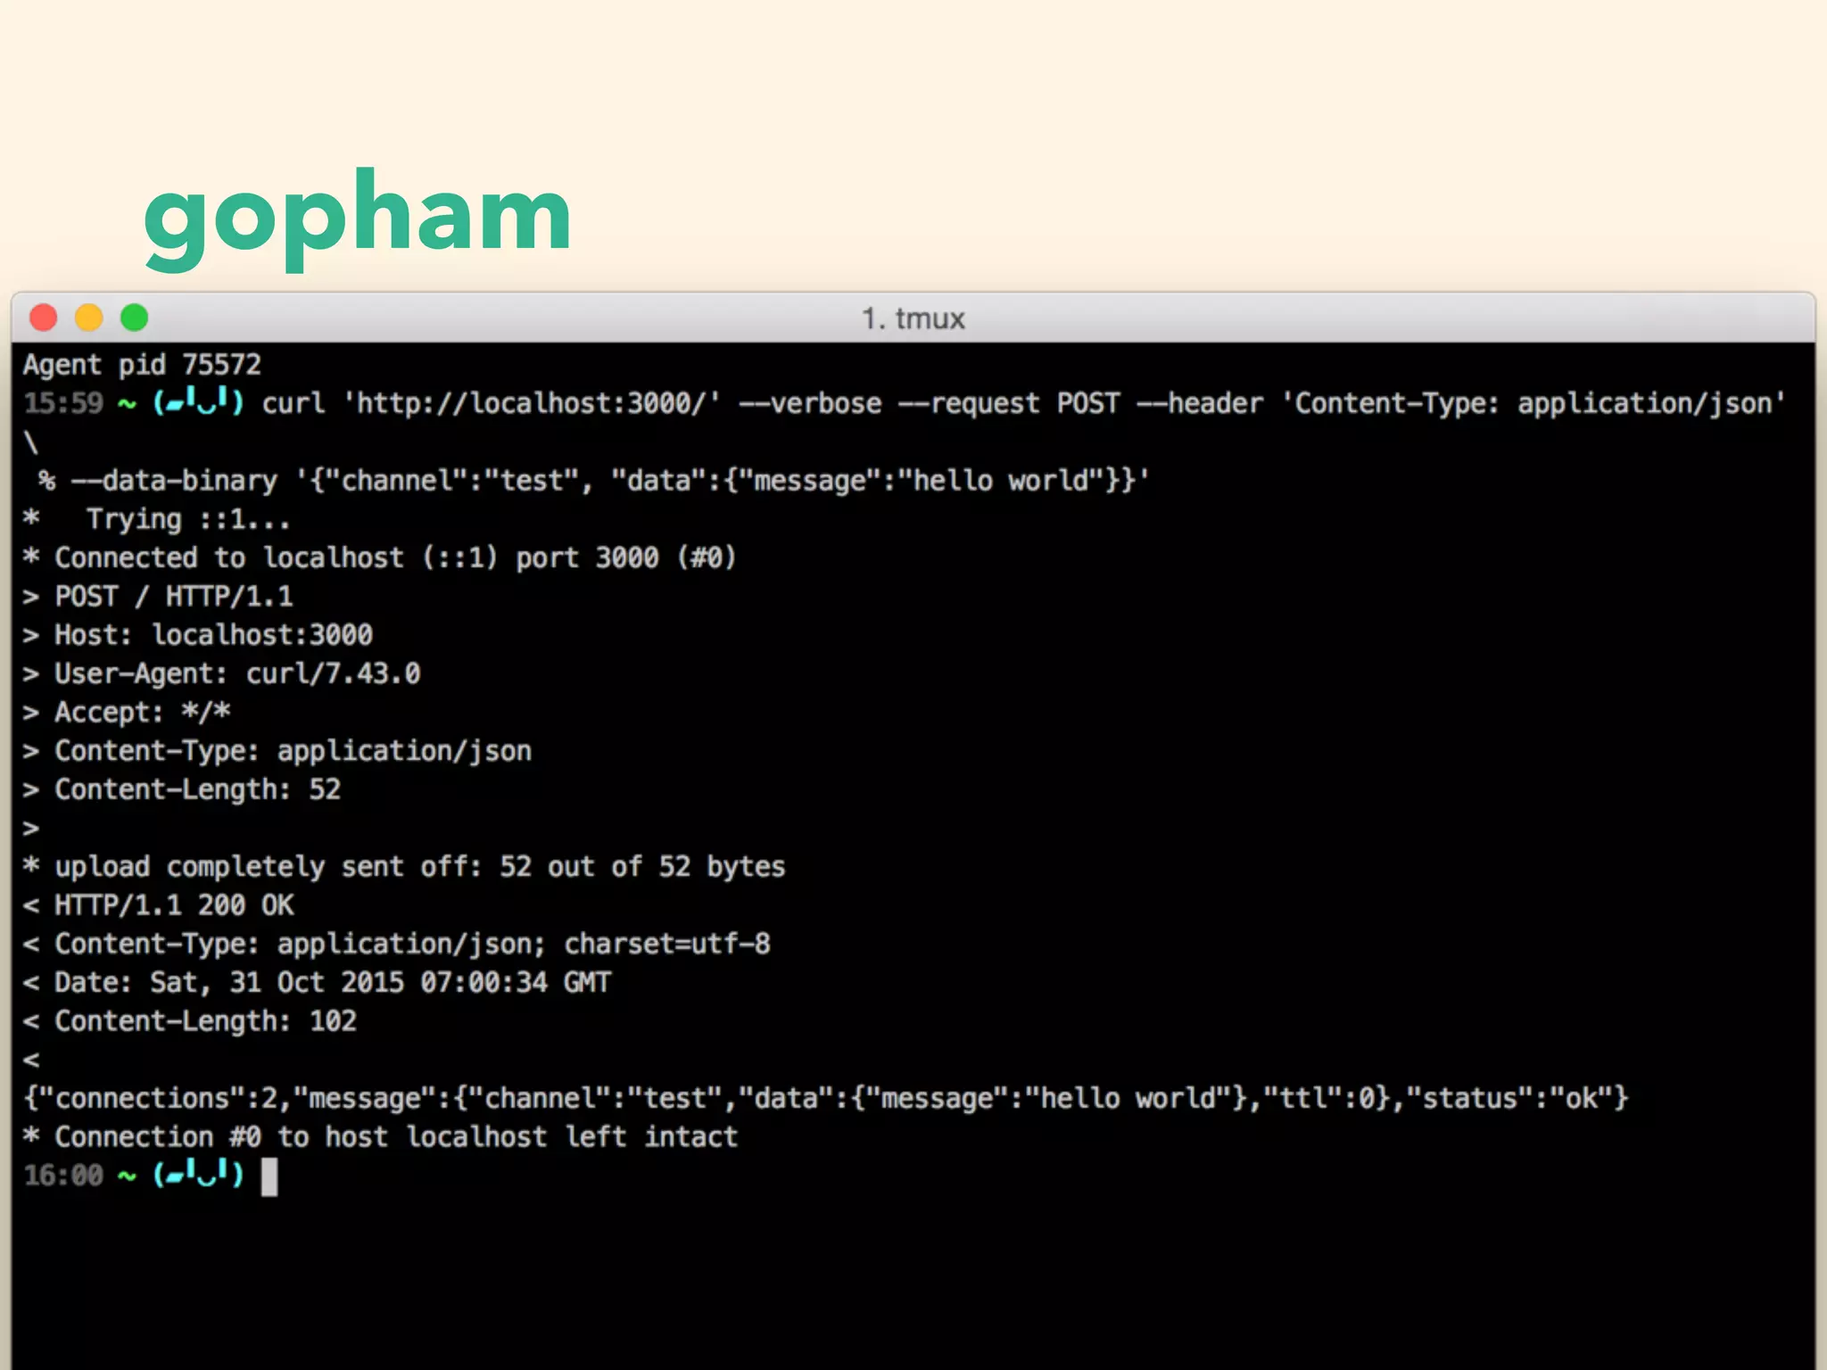Click the 'HTTP/1.1 200 OK' response line

tap(158, 905)
